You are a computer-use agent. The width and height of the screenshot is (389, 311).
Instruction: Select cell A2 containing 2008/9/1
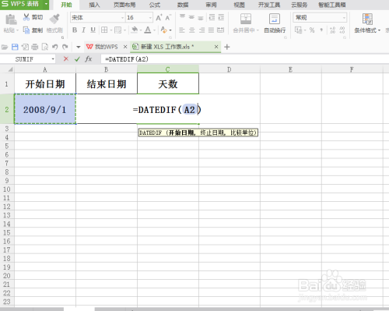coord(45,109)
